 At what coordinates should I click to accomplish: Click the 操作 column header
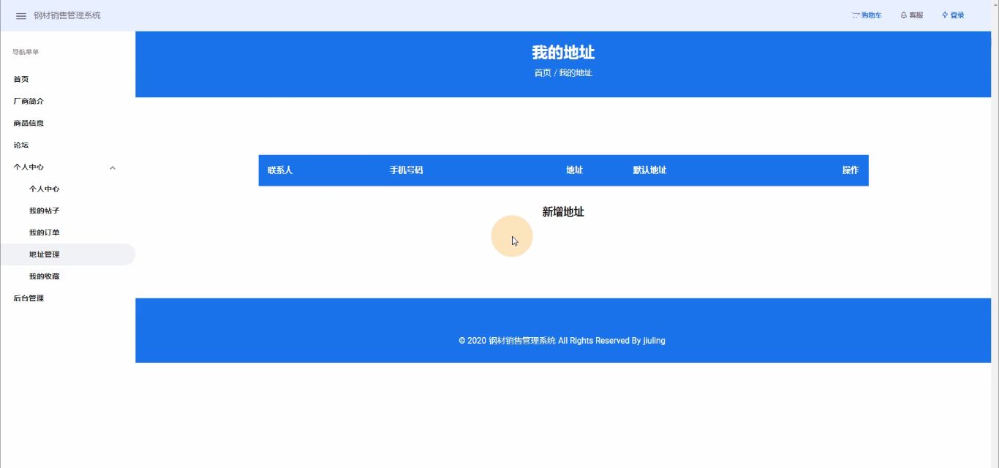click(x=851, y=170)
